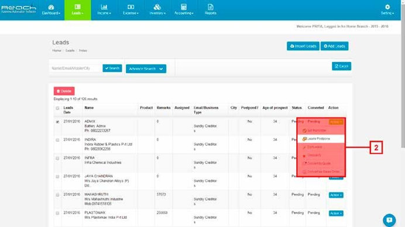405x227 pixels.
Task: Expand the Advance Search dropdown
Action: 146,69
